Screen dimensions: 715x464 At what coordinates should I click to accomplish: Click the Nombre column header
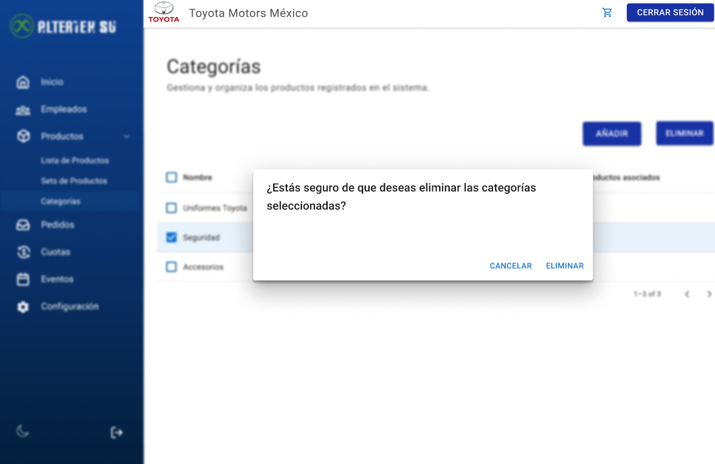(198, 178)
